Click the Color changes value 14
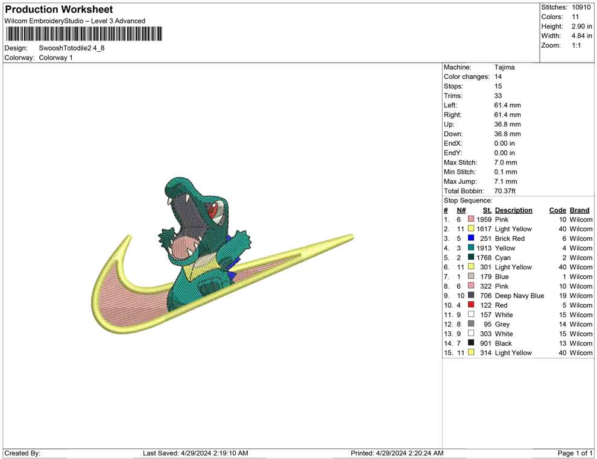The height and width of the screenshot is (459, 597). click(498, 76)
